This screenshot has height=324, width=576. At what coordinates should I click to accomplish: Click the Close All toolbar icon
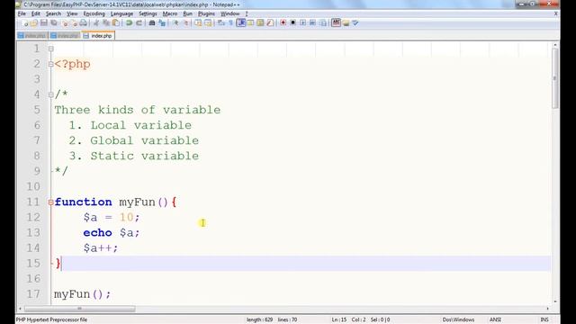tap(74, 23)
